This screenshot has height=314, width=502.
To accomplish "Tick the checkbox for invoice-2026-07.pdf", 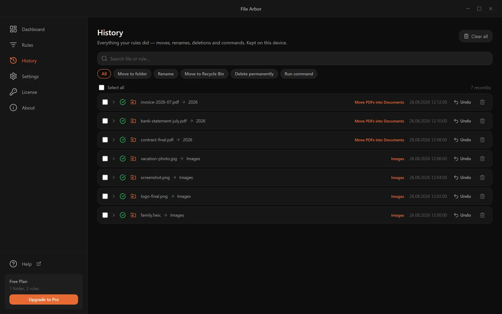I will [105, 102].
